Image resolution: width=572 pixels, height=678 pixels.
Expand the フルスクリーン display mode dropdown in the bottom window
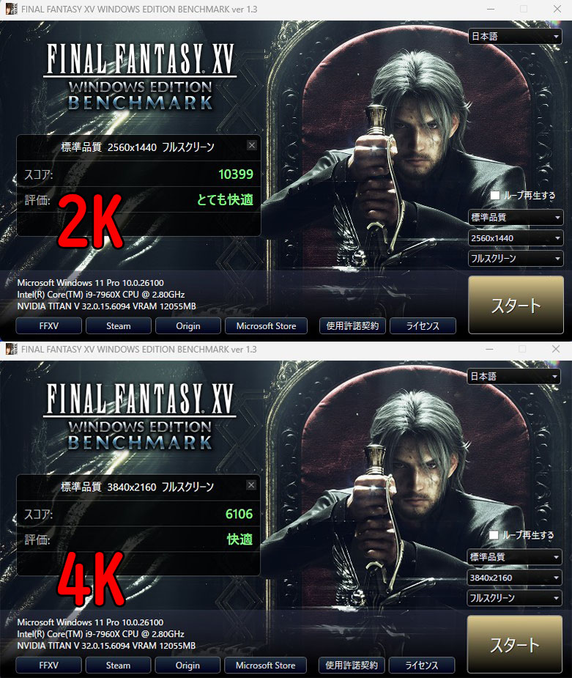point(514,598)
